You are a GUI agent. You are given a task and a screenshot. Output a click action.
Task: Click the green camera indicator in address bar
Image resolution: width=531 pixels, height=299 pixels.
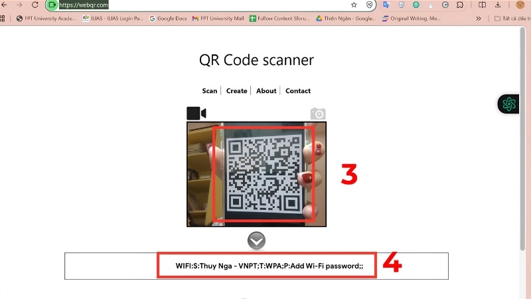(52, 5)
